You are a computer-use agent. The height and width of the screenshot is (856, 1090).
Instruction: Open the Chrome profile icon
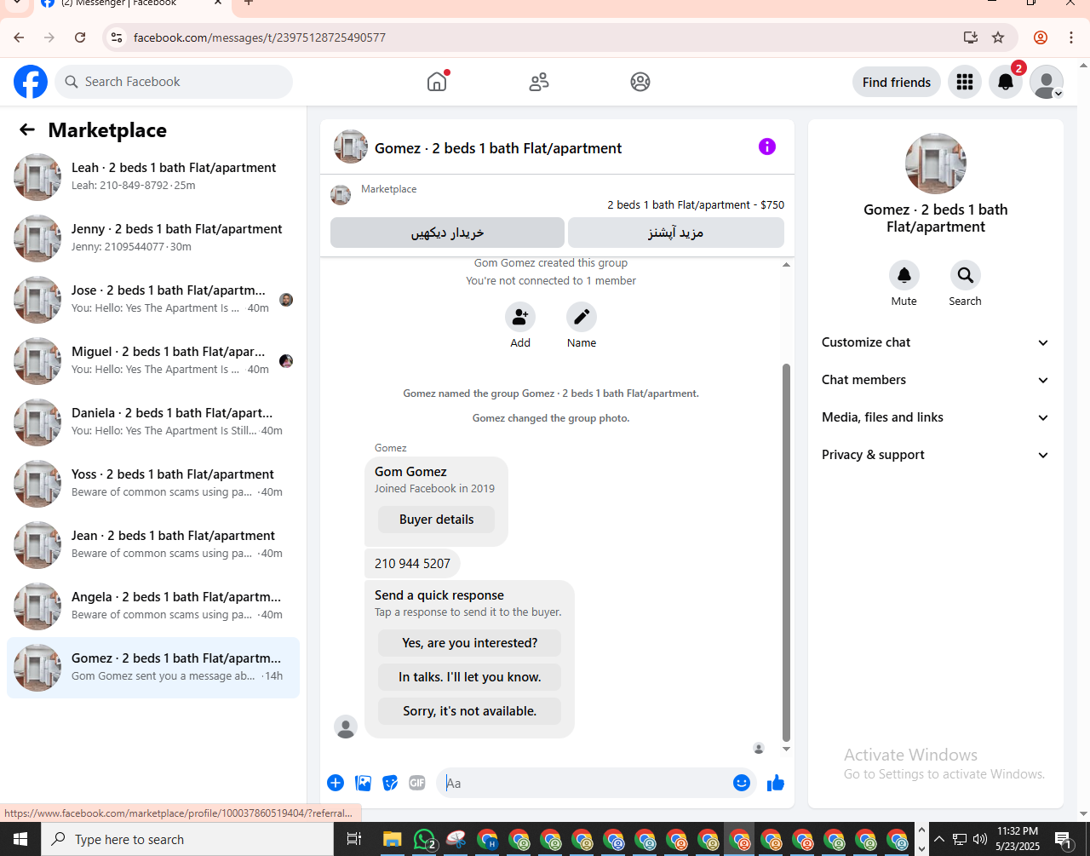[1041, 37]
